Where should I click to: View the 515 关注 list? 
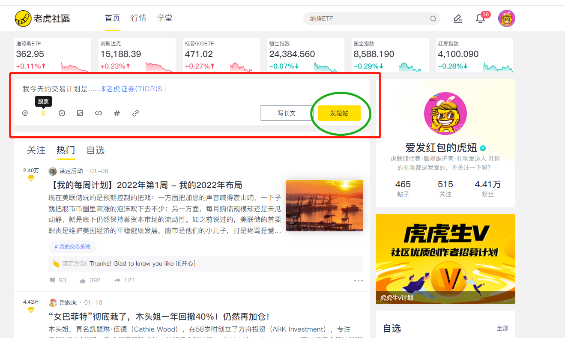[445, 188]
